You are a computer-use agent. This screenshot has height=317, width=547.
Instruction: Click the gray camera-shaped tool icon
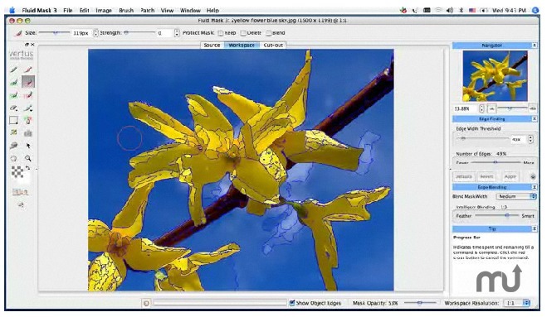[28, 133]
